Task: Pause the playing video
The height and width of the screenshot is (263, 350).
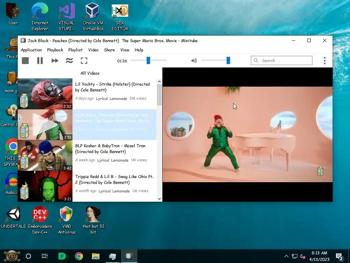Action: click(40, 61)
